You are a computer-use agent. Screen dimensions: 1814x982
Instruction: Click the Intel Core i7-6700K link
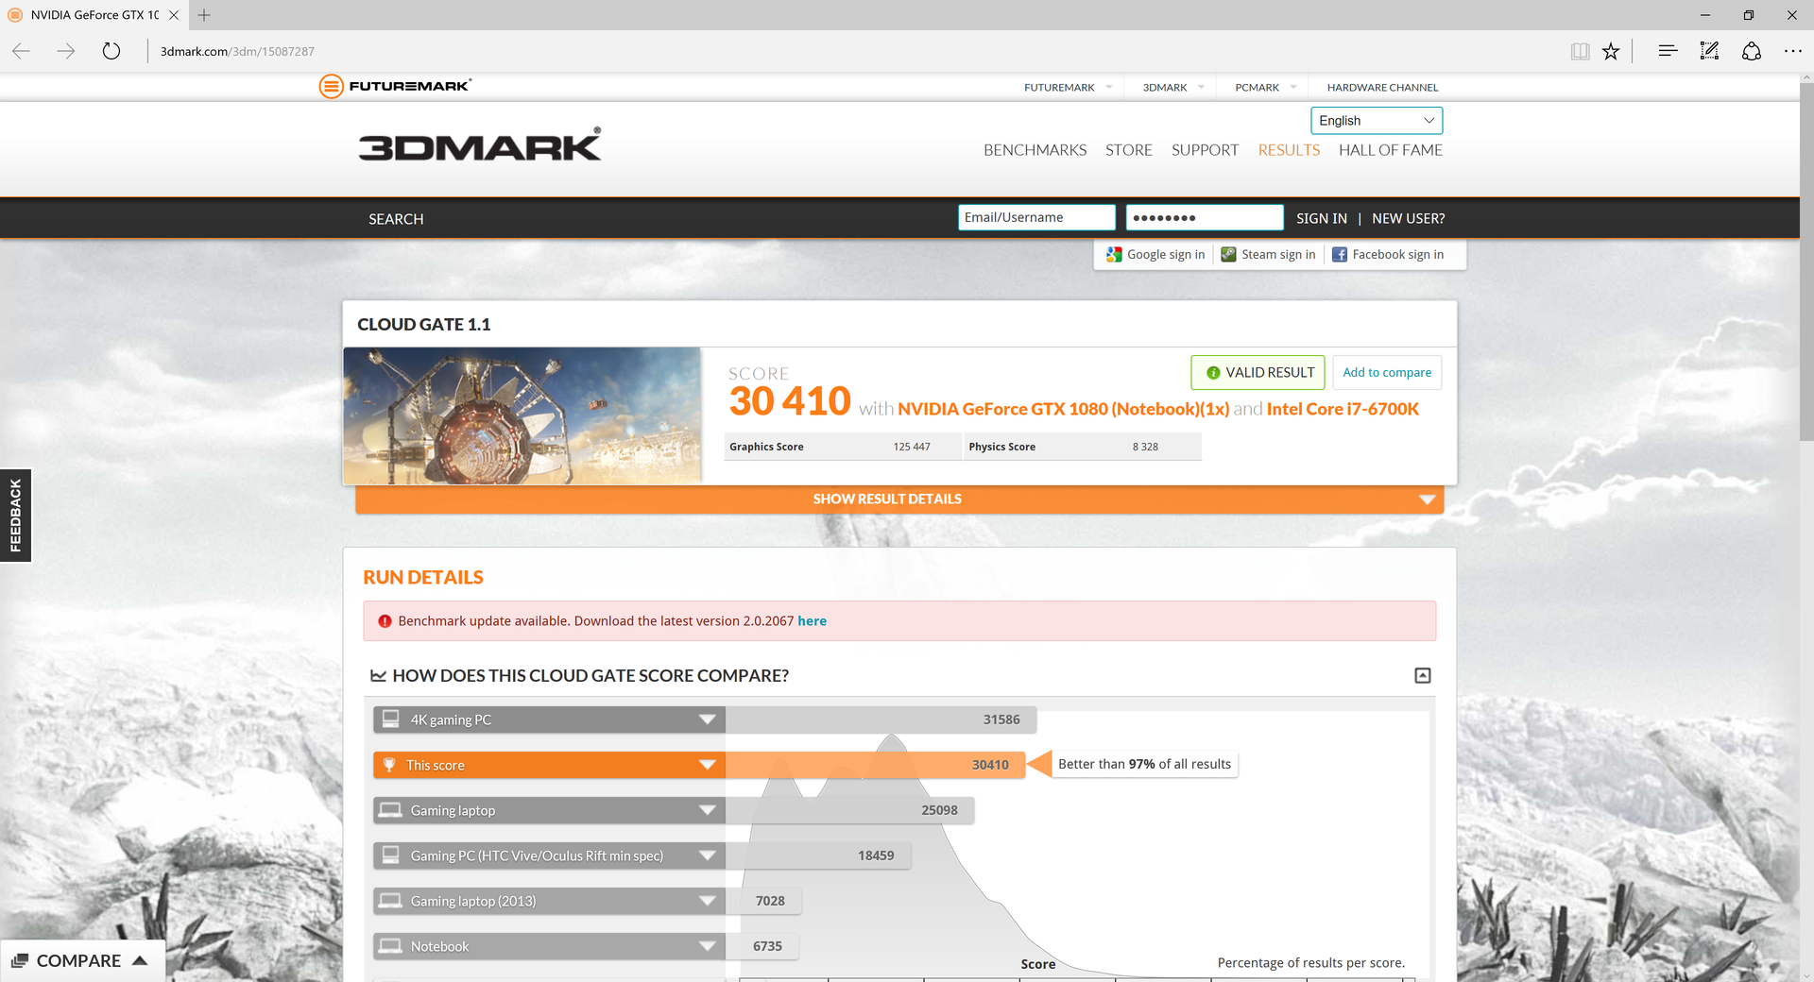[1343, 409]
